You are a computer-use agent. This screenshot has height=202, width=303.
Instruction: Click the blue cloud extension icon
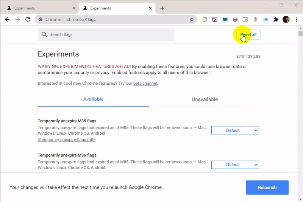coord(266,19)
